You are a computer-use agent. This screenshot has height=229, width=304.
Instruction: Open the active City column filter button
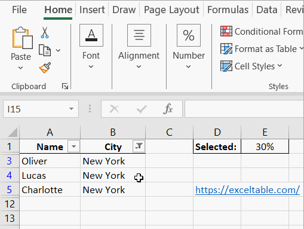[x=139, y=146]
